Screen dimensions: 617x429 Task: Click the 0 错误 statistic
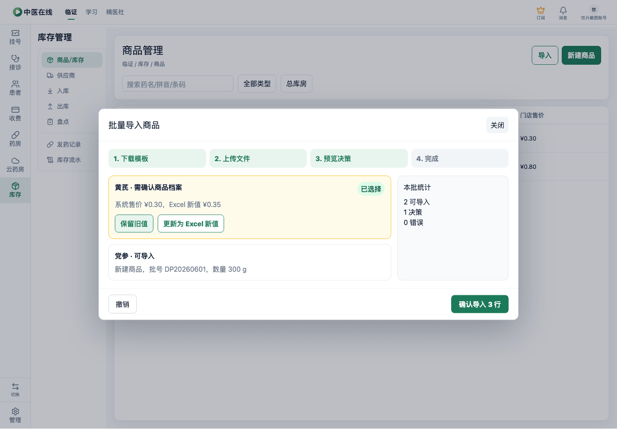[413, 222]
